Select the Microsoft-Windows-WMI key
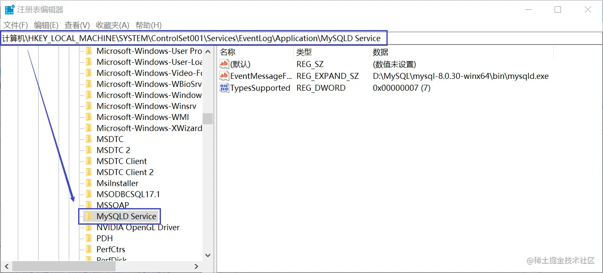603x273 pixels. click(143, 117)
